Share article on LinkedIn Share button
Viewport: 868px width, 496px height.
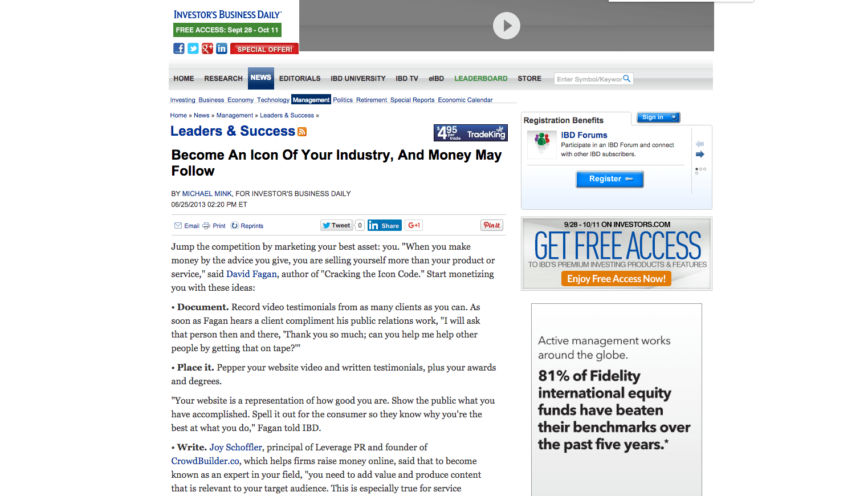pyautogui.click(x=384, y=225)
